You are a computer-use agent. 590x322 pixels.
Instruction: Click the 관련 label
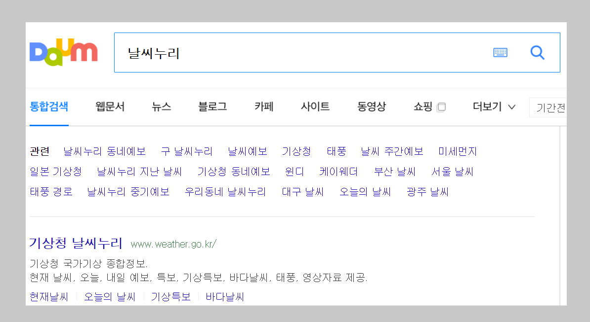[40, 151]
